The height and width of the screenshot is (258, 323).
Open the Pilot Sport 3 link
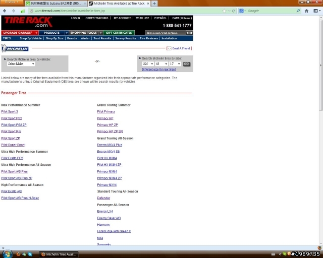tap(10, 111)
